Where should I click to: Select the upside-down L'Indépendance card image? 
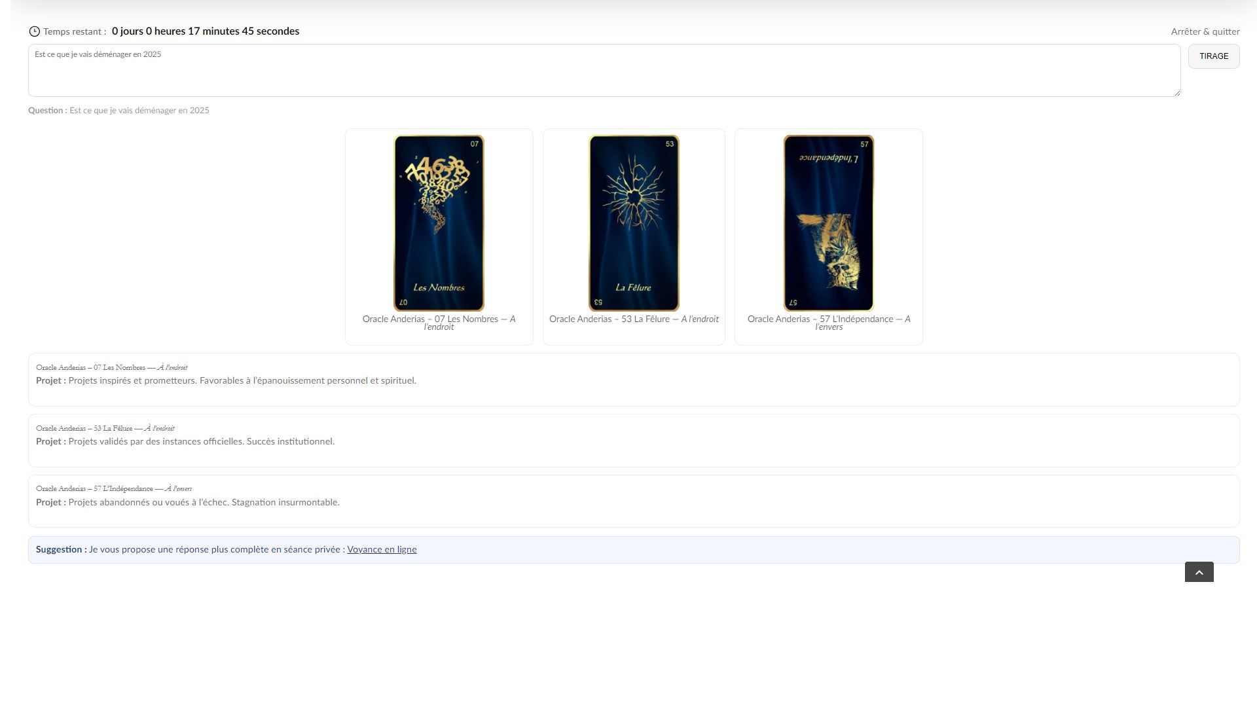[x=828, y=223]
